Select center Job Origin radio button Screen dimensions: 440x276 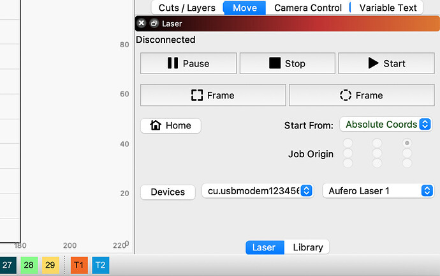pyautogui.click(x=377, y=153)
